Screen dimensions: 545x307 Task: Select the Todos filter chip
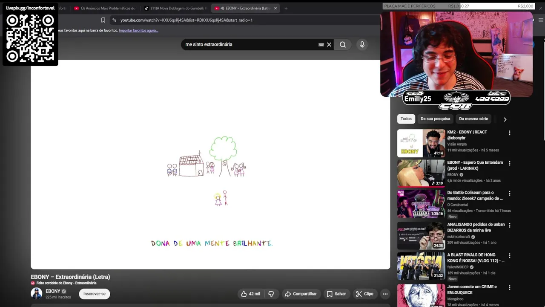(406, 119)
